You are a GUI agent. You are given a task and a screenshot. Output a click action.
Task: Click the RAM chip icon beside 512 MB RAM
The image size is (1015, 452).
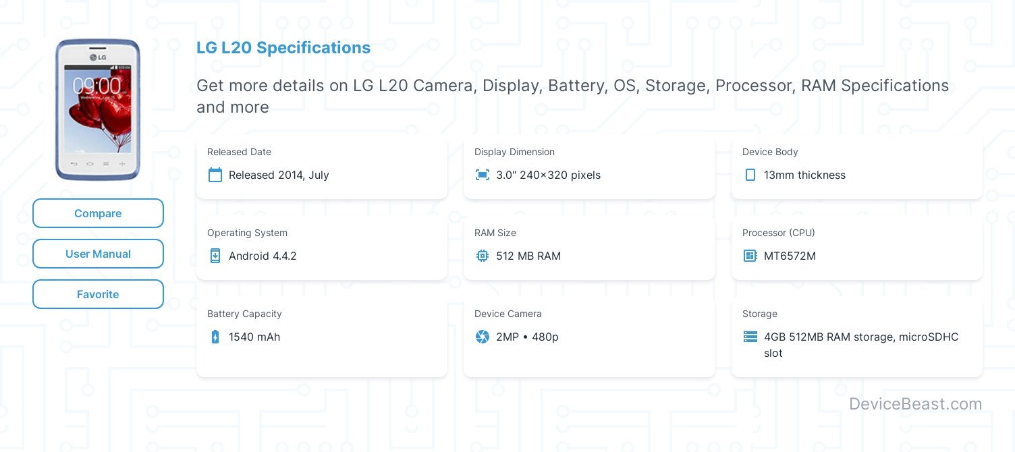[x=483, y=256]
